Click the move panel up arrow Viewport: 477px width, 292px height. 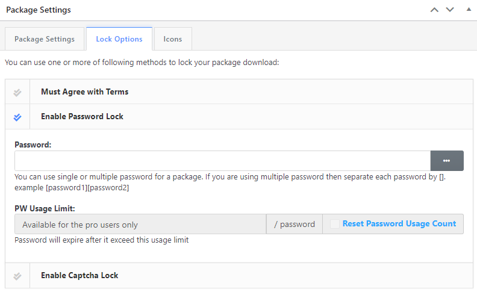point(434,10)
